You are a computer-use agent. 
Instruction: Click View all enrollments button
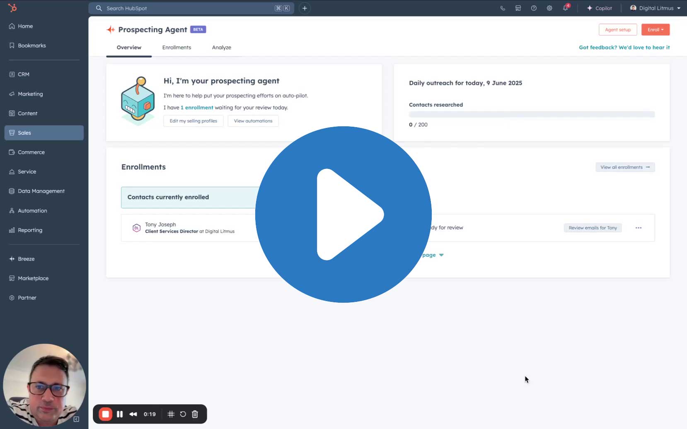[625, 167]
